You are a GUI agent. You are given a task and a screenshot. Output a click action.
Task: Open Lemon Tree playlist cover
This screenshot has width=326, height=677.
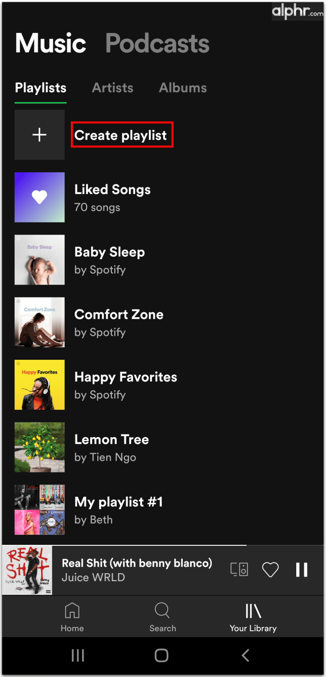pos(40,447)
